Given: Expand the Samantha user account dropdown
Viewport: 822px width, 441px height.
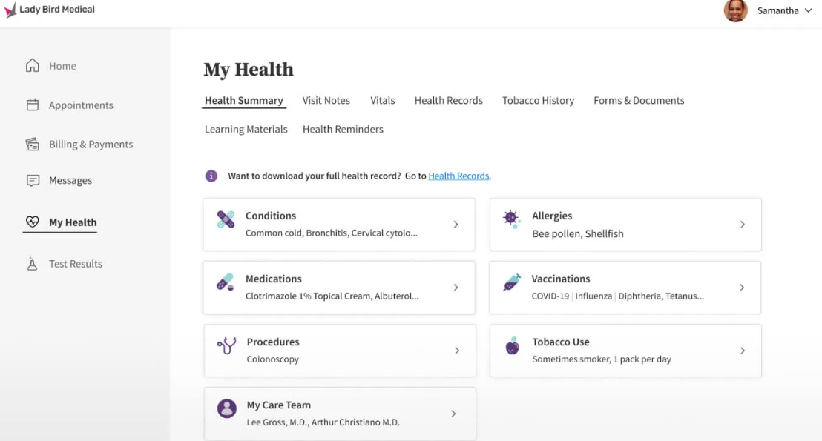Looking at the screenshot, I should (x=808, y=11).
